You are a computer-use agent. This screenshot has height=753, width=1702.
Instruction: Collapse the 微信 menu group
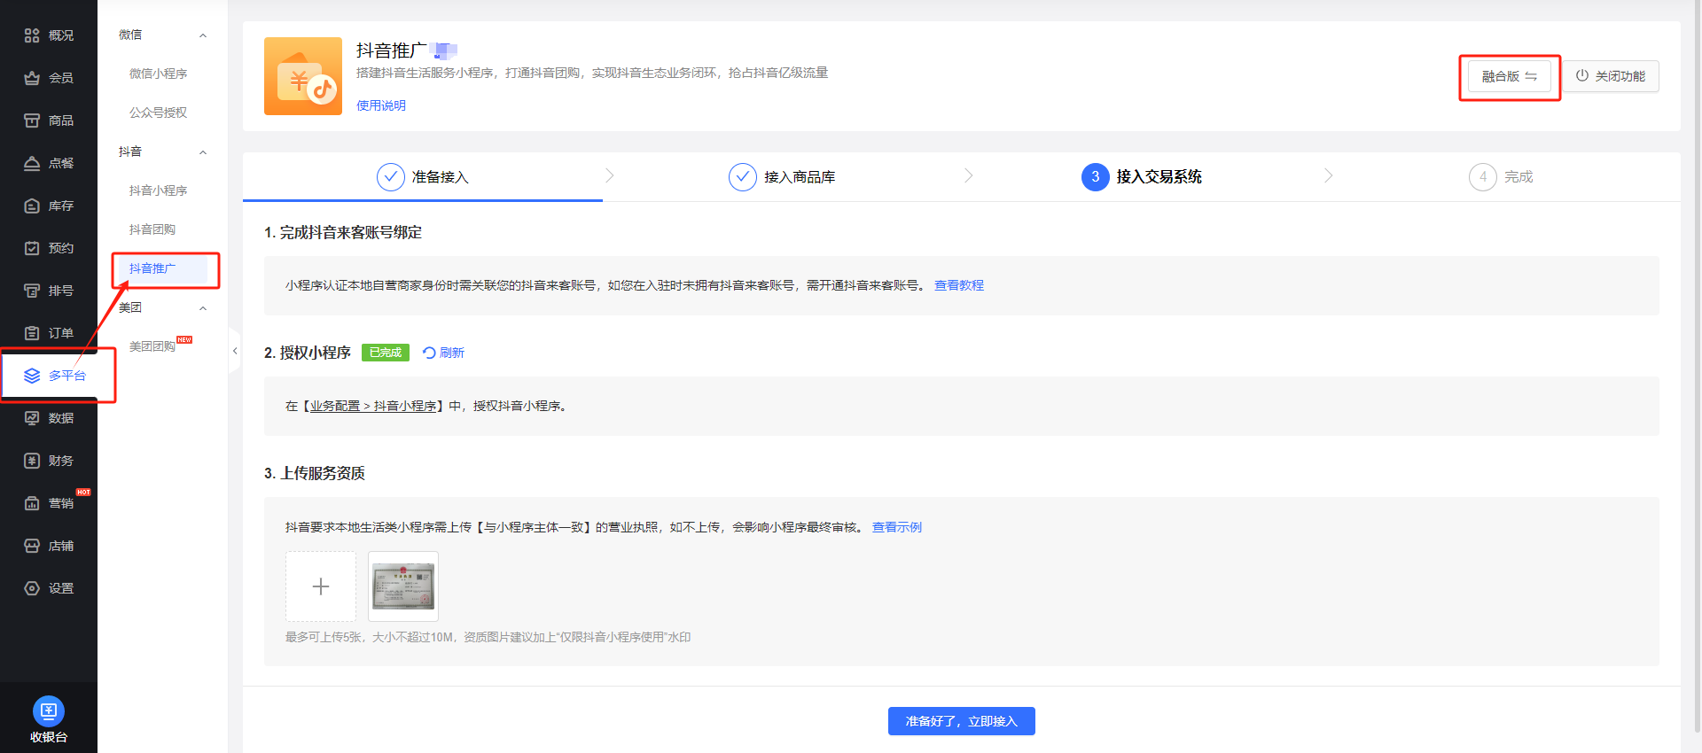203,35
